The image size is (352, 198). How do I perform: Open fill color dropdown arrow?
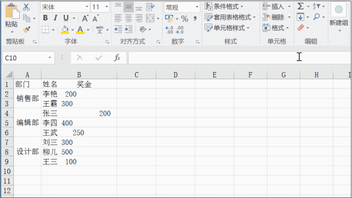72,30
